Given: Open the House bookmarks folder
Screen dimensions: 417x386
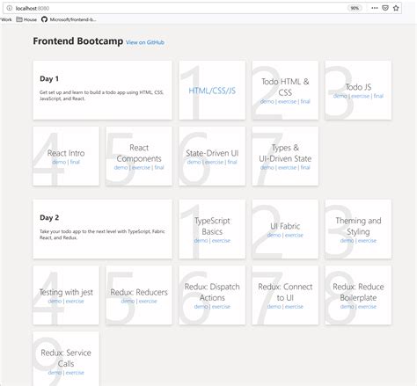Looking at the screenshot, I should 26,19.
